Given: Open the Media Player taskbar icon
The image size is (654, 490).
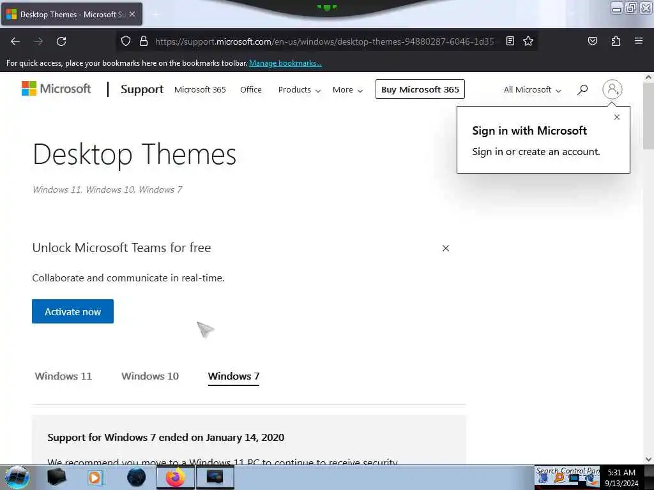Looking at the screenshot, I should click(x=95, y=477).
